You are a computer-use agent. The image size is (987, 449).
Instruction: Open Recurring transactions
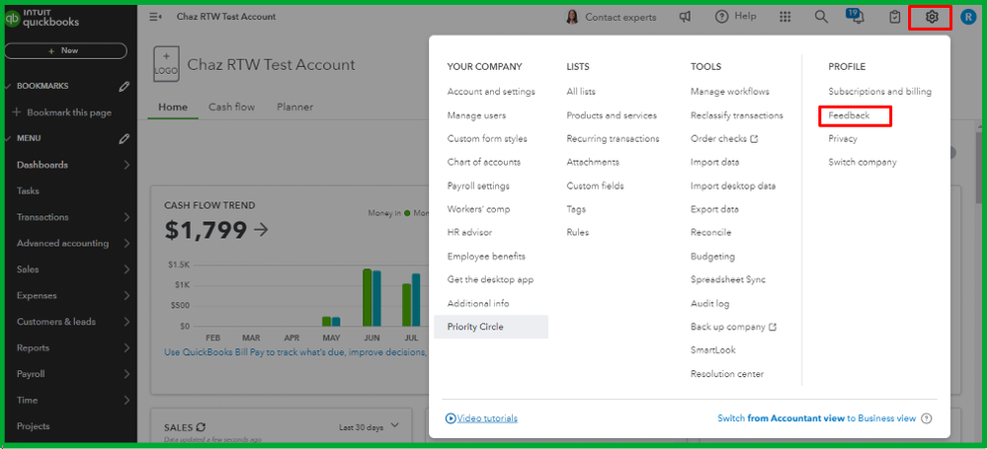point(613,138)
